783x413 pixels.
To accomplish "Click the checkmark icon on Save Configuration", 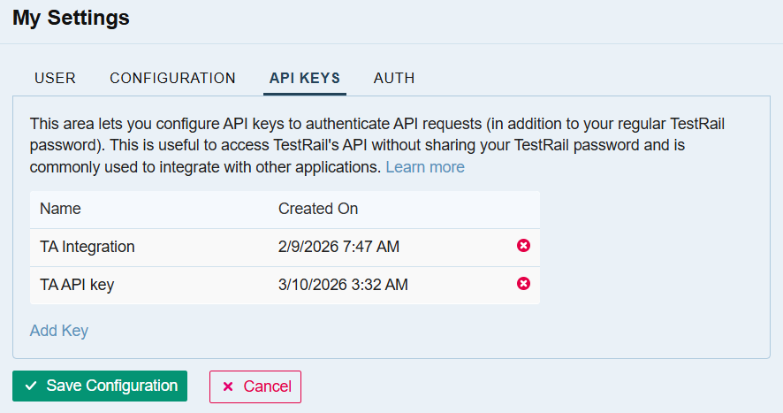I will tap(32, 386).
